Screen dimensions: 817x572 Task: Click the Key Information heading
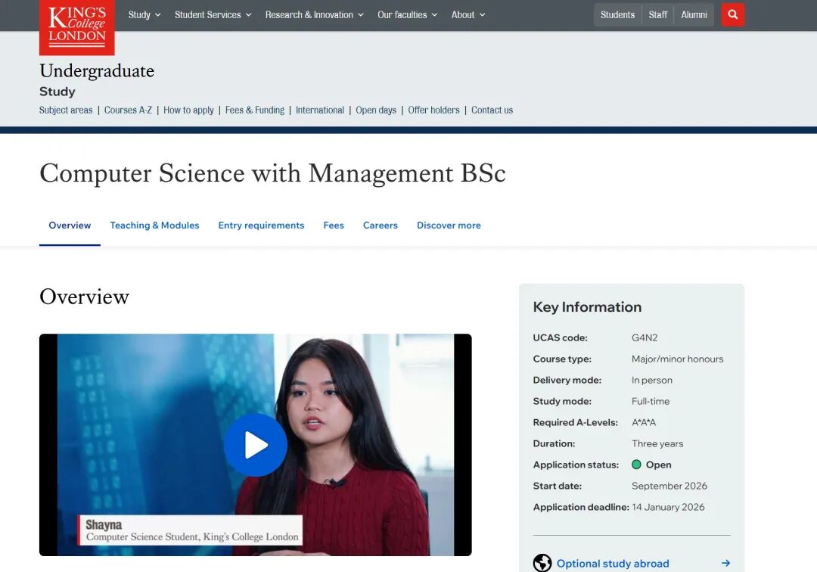pos(587,307)
